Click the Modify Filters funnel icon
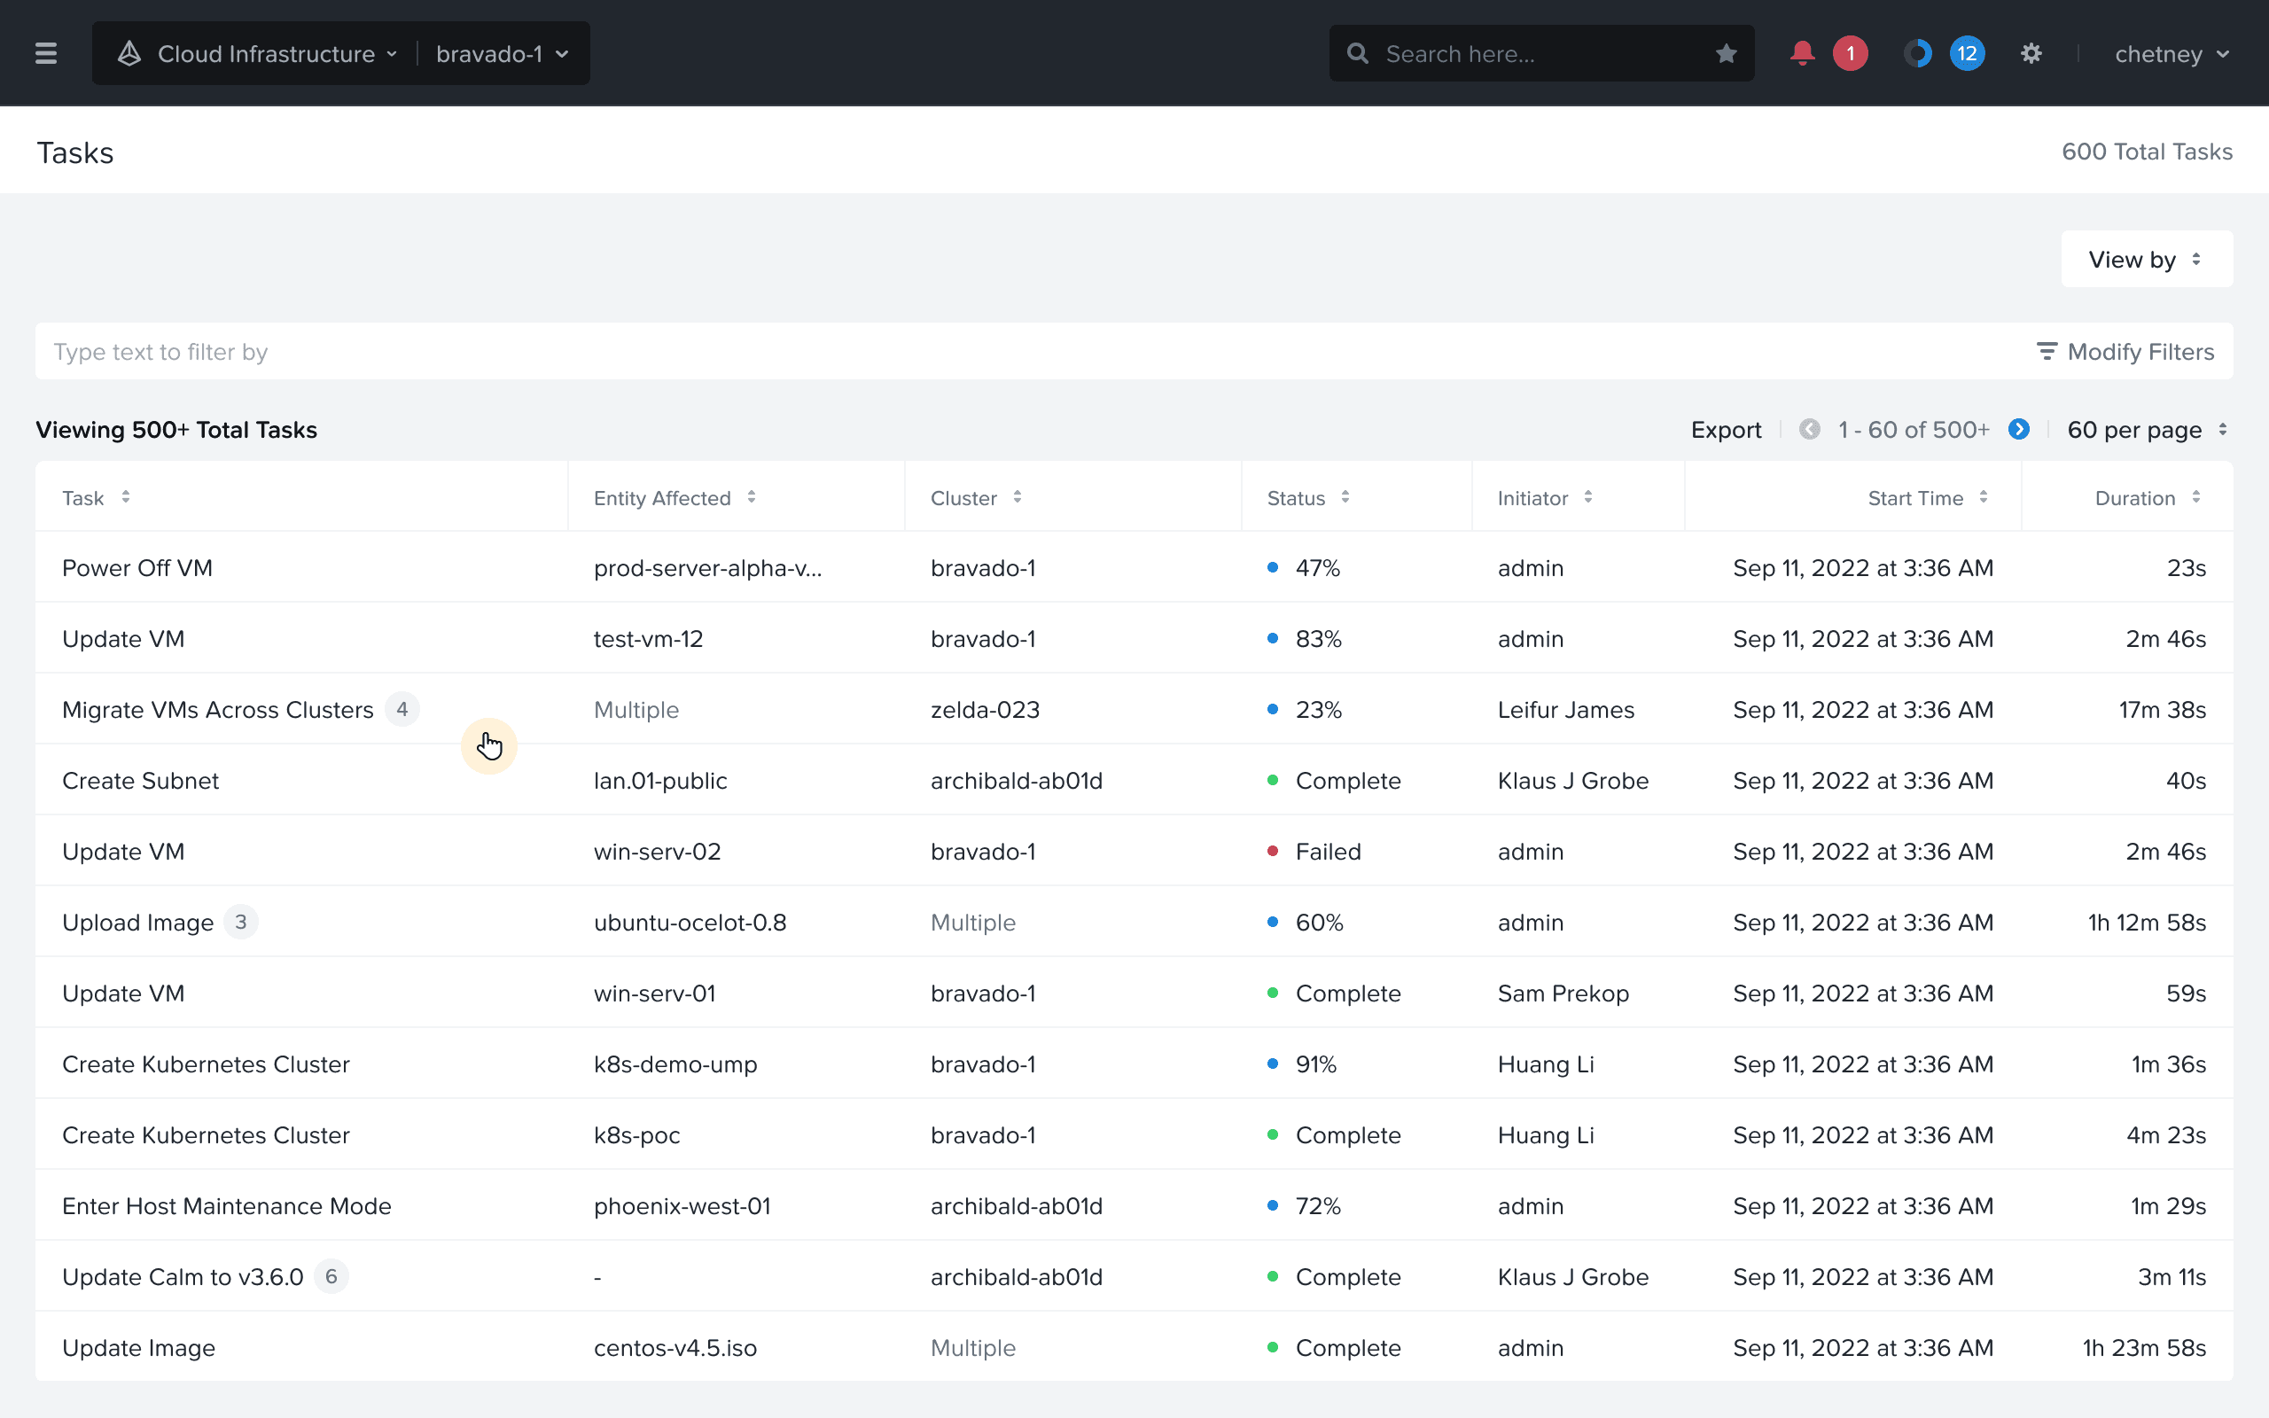The height and width of the screenshot is (1418, 2269). pyautogui.click(x=2047, y=352)
